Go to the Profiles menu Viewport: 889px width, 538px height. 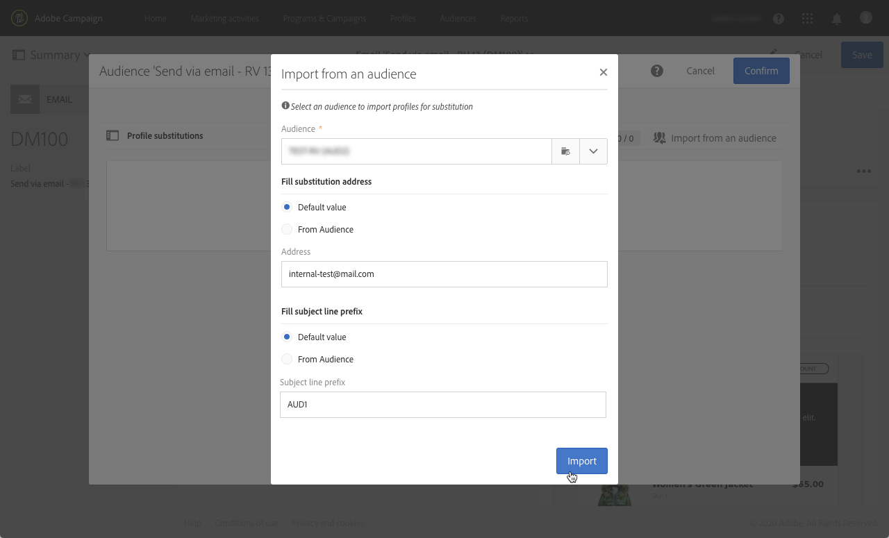tap(403, 19)
